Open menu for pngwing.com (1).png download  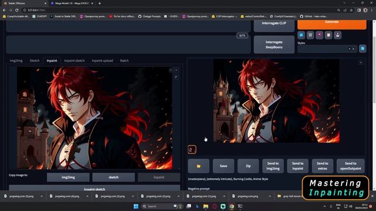coord(224,196)
